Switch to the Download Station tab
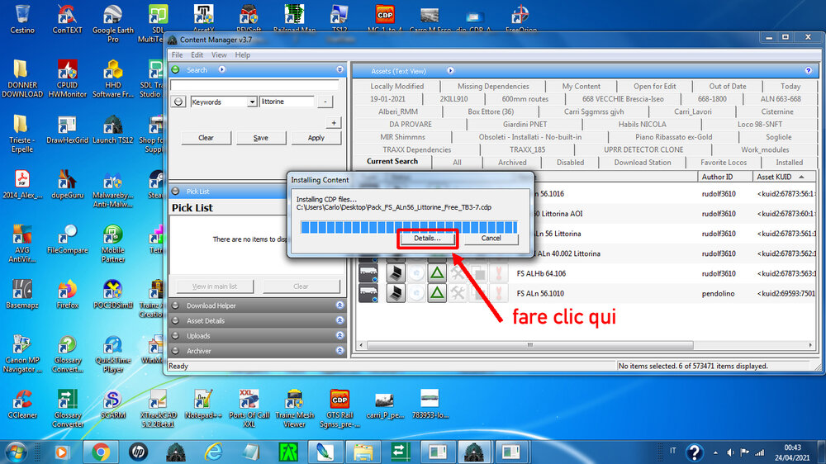 point(642,162)
